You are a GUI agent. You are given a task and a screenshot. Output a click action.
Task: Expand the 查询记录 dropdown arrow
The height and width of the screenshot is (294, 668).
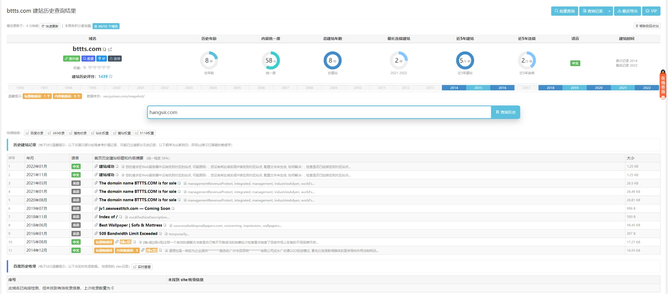click(609, 11)
